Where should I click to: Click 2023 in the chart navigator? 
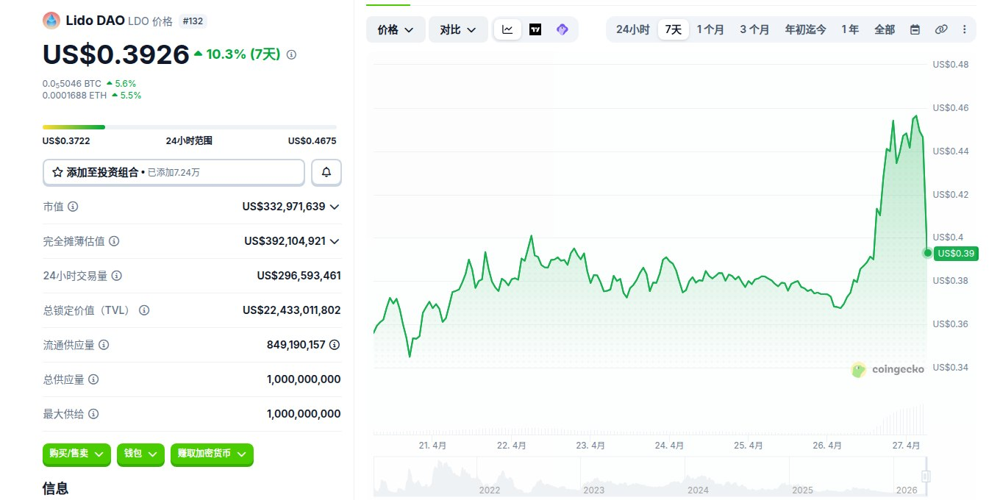click(593, 490)
